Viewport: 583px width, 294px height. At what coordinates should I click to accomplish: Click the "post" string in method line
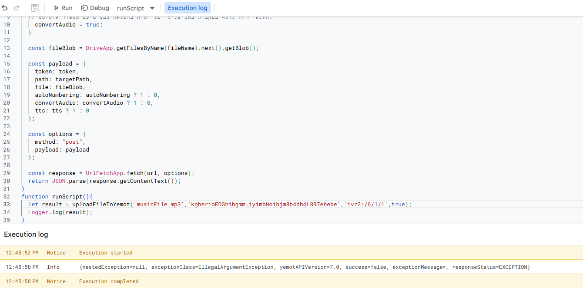pos(72,142)
